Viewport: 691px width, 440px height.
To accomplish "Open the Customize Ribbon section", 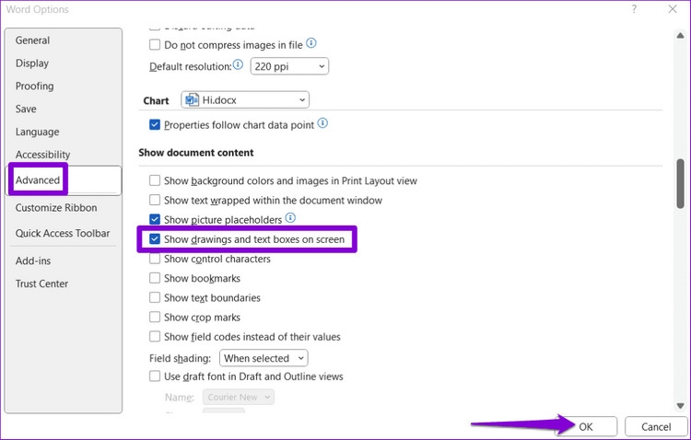I will click(x=56, y=208).
